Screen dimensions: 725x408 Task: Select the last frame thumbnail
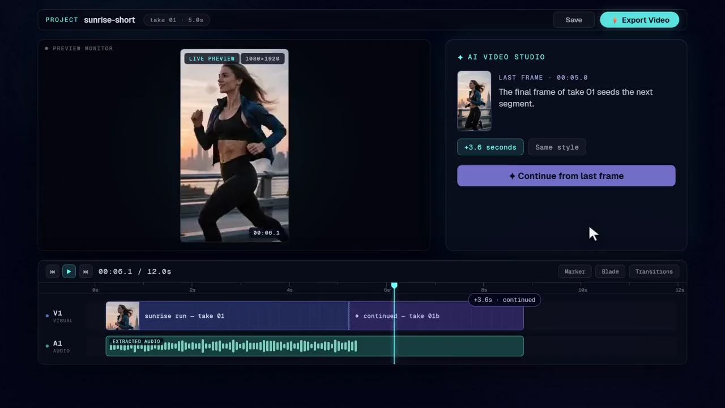point(474,101)
